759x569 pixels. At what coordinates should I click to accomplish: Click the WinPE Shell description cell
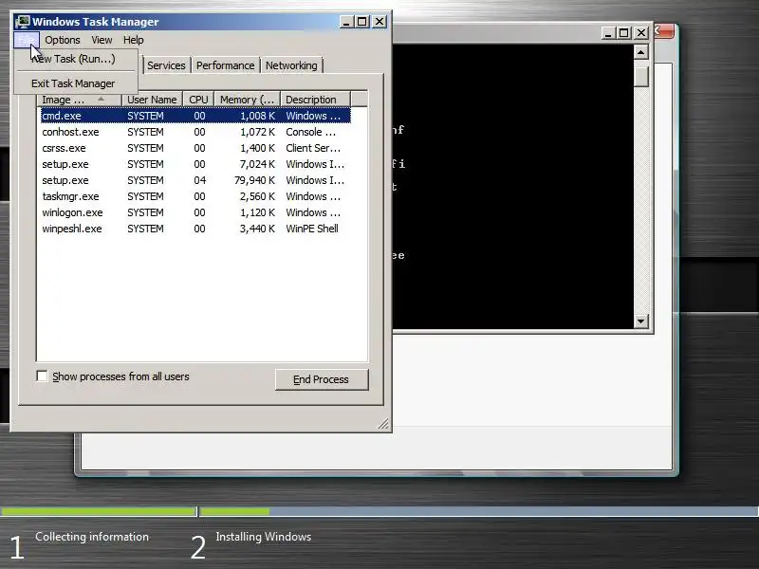[312, 229]
